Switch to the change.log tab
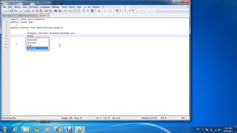This screenshot has height=133, width=237. [x=10, y=16]
